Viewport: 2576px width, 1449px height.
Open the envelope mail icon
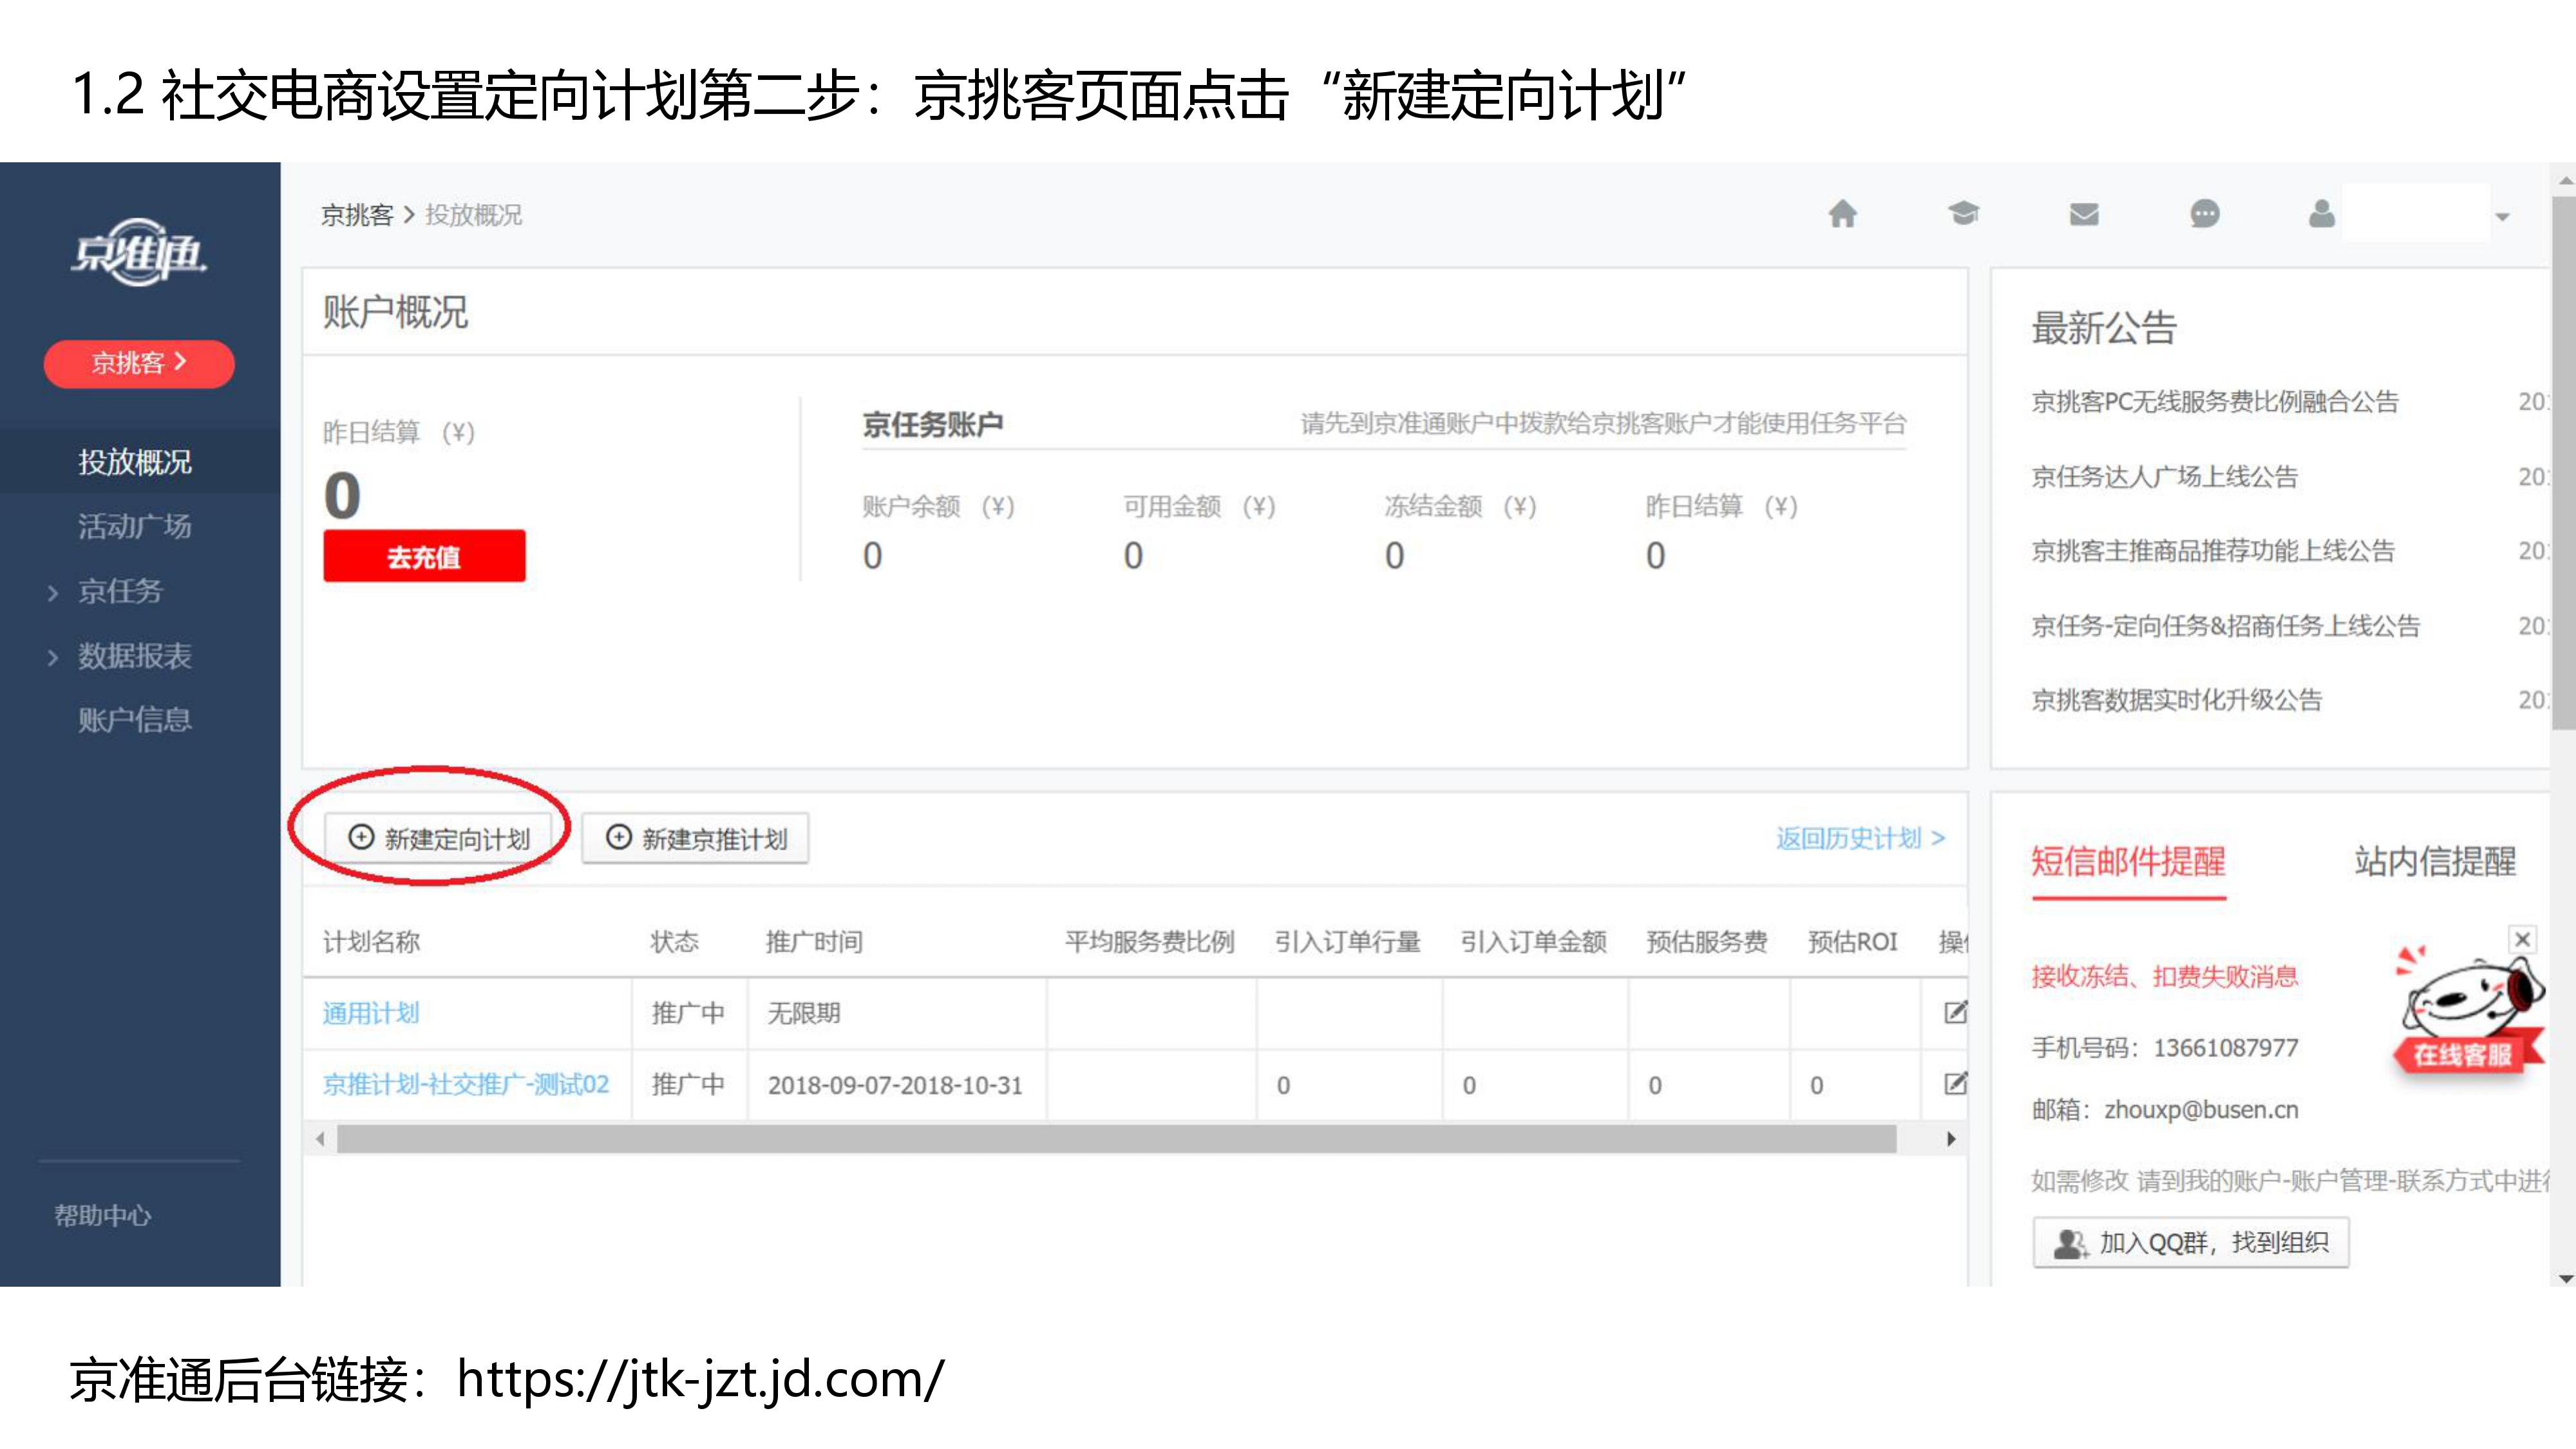coord(2084,214)
